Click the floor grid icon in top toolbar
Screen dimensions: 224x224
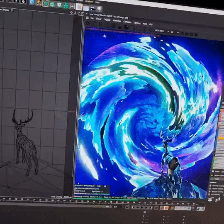(86, 8)
